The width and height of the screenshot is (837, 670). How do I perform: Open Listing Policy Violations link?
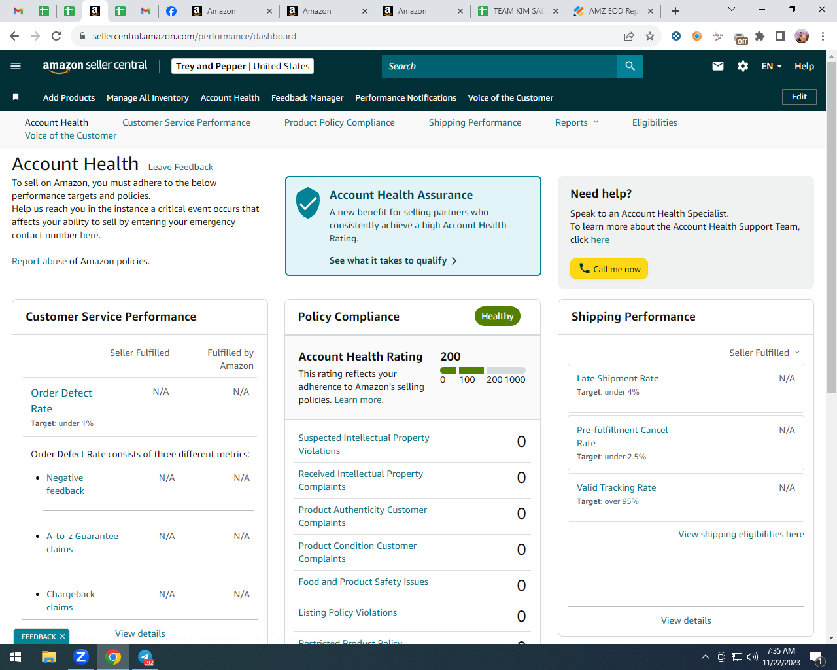point(348,612)
